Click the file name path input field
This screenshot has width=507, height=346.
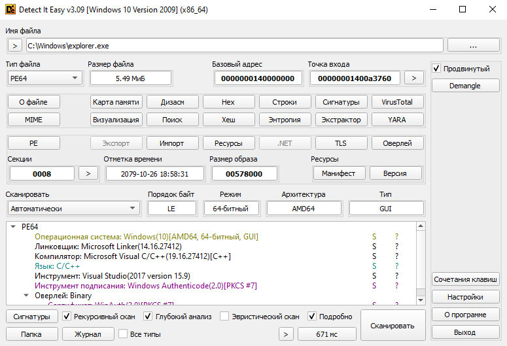click(x=234, y=46)
